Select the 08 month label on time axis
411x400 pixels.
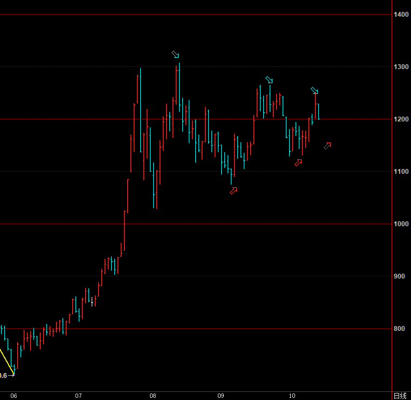(153, 396)
